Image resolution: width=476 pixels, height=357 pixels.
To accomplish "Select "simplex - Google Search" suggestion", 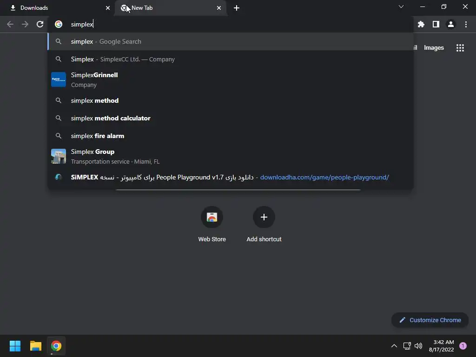I will click(x=231, y=41).
